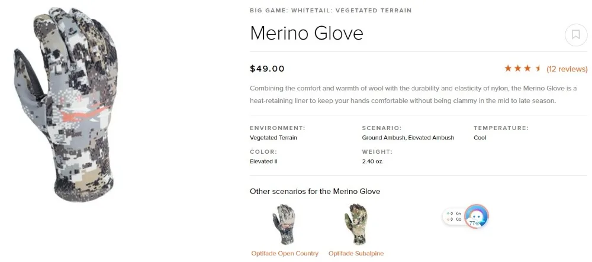This screenshot has height=262, width=592.
Task: Click the star rating icons
Action: pyautogui.click(x=523, y=69)
